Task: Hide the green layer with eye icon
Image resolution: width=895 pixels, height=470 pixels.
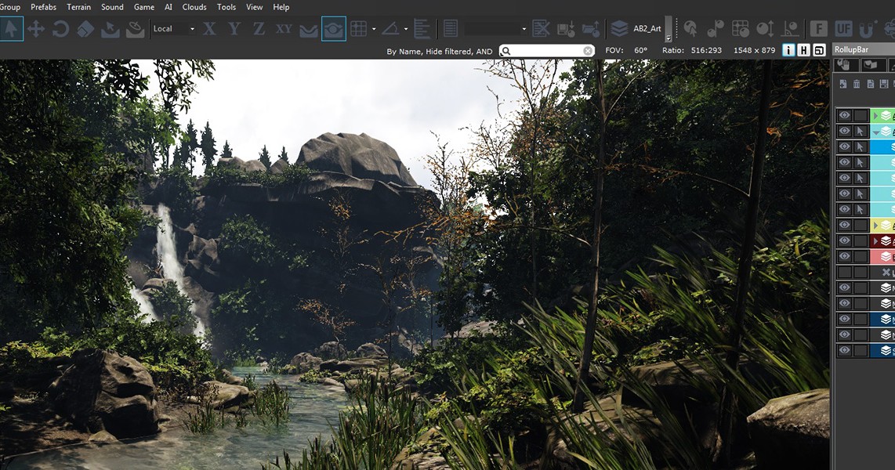Action: pyautogui.click(x=844, y=115)
